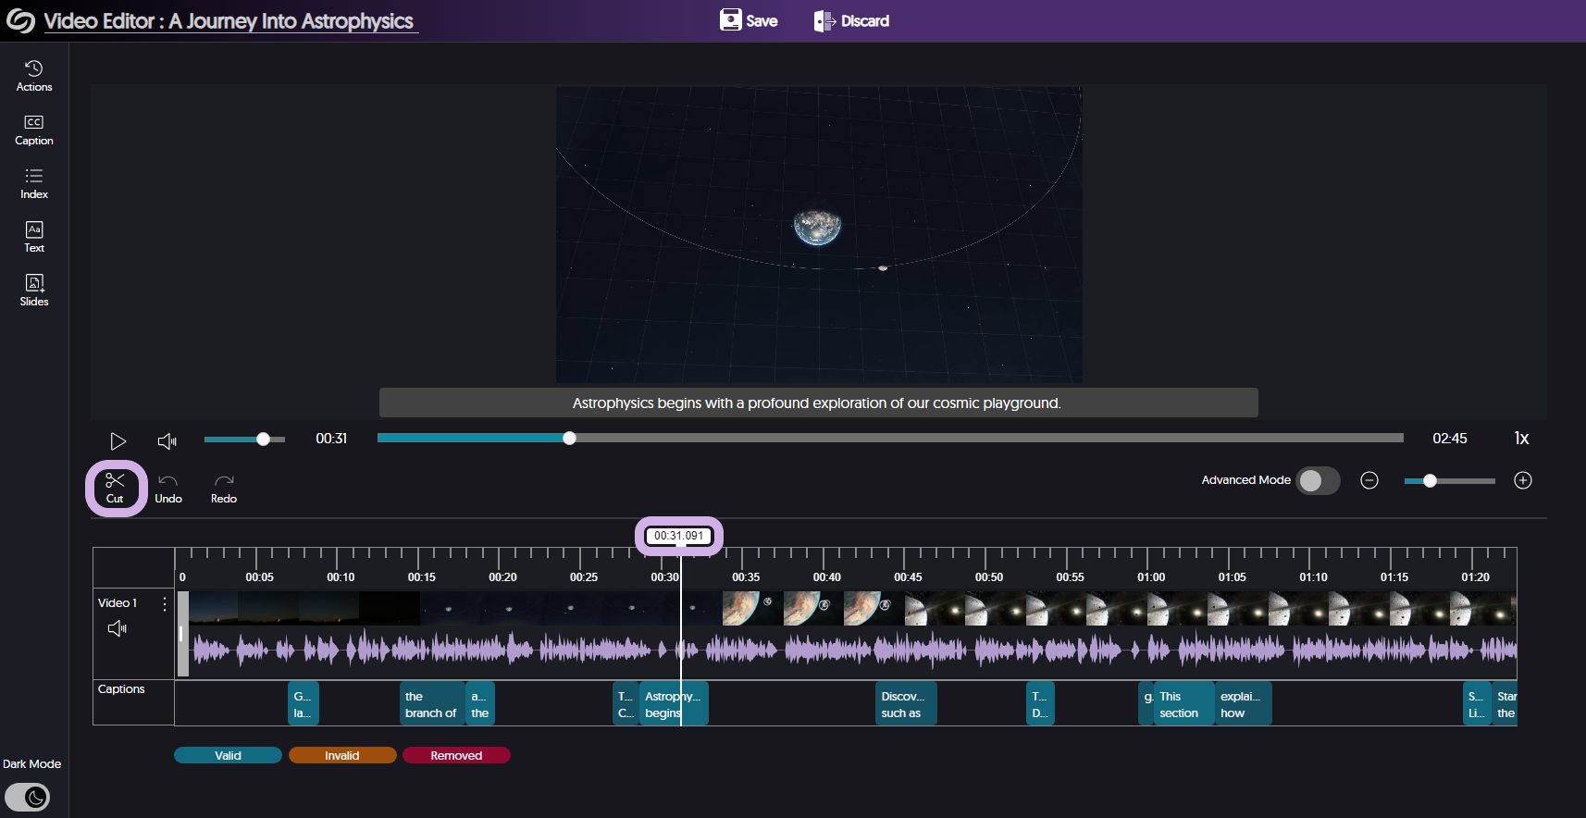Undo the last edit
1586x818 pixels.
tap(168, 488)
